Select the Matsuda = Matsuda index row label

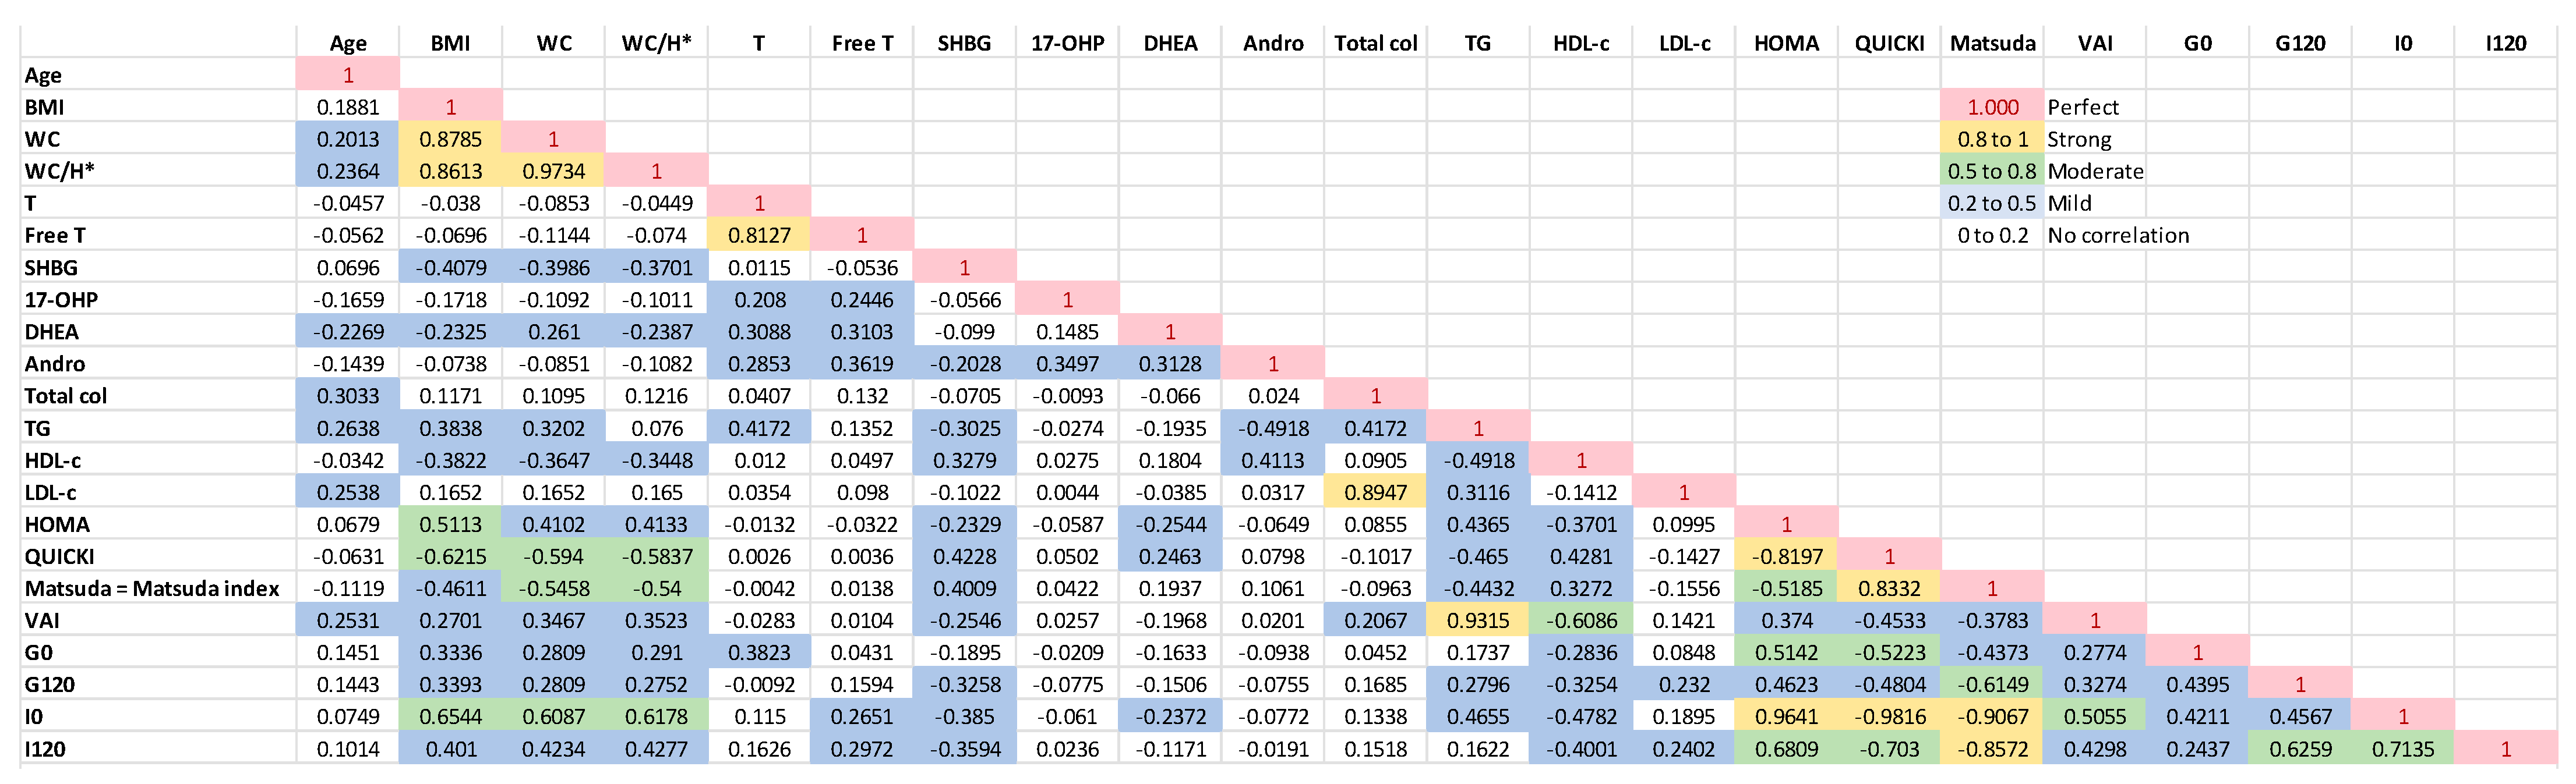point(152,588)
